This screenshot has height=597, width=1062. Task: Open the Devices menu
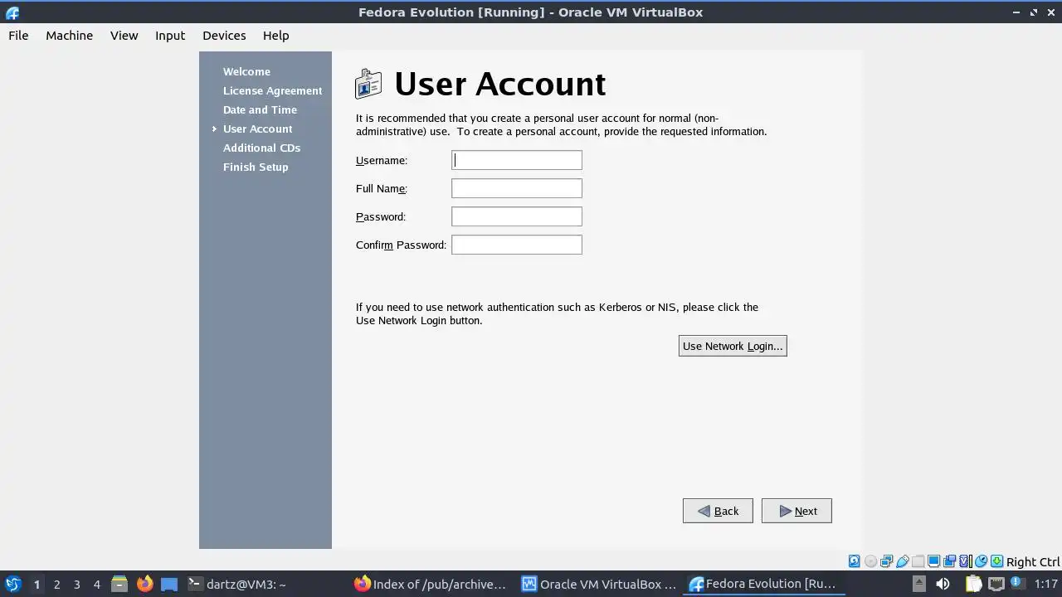(224, 36)
